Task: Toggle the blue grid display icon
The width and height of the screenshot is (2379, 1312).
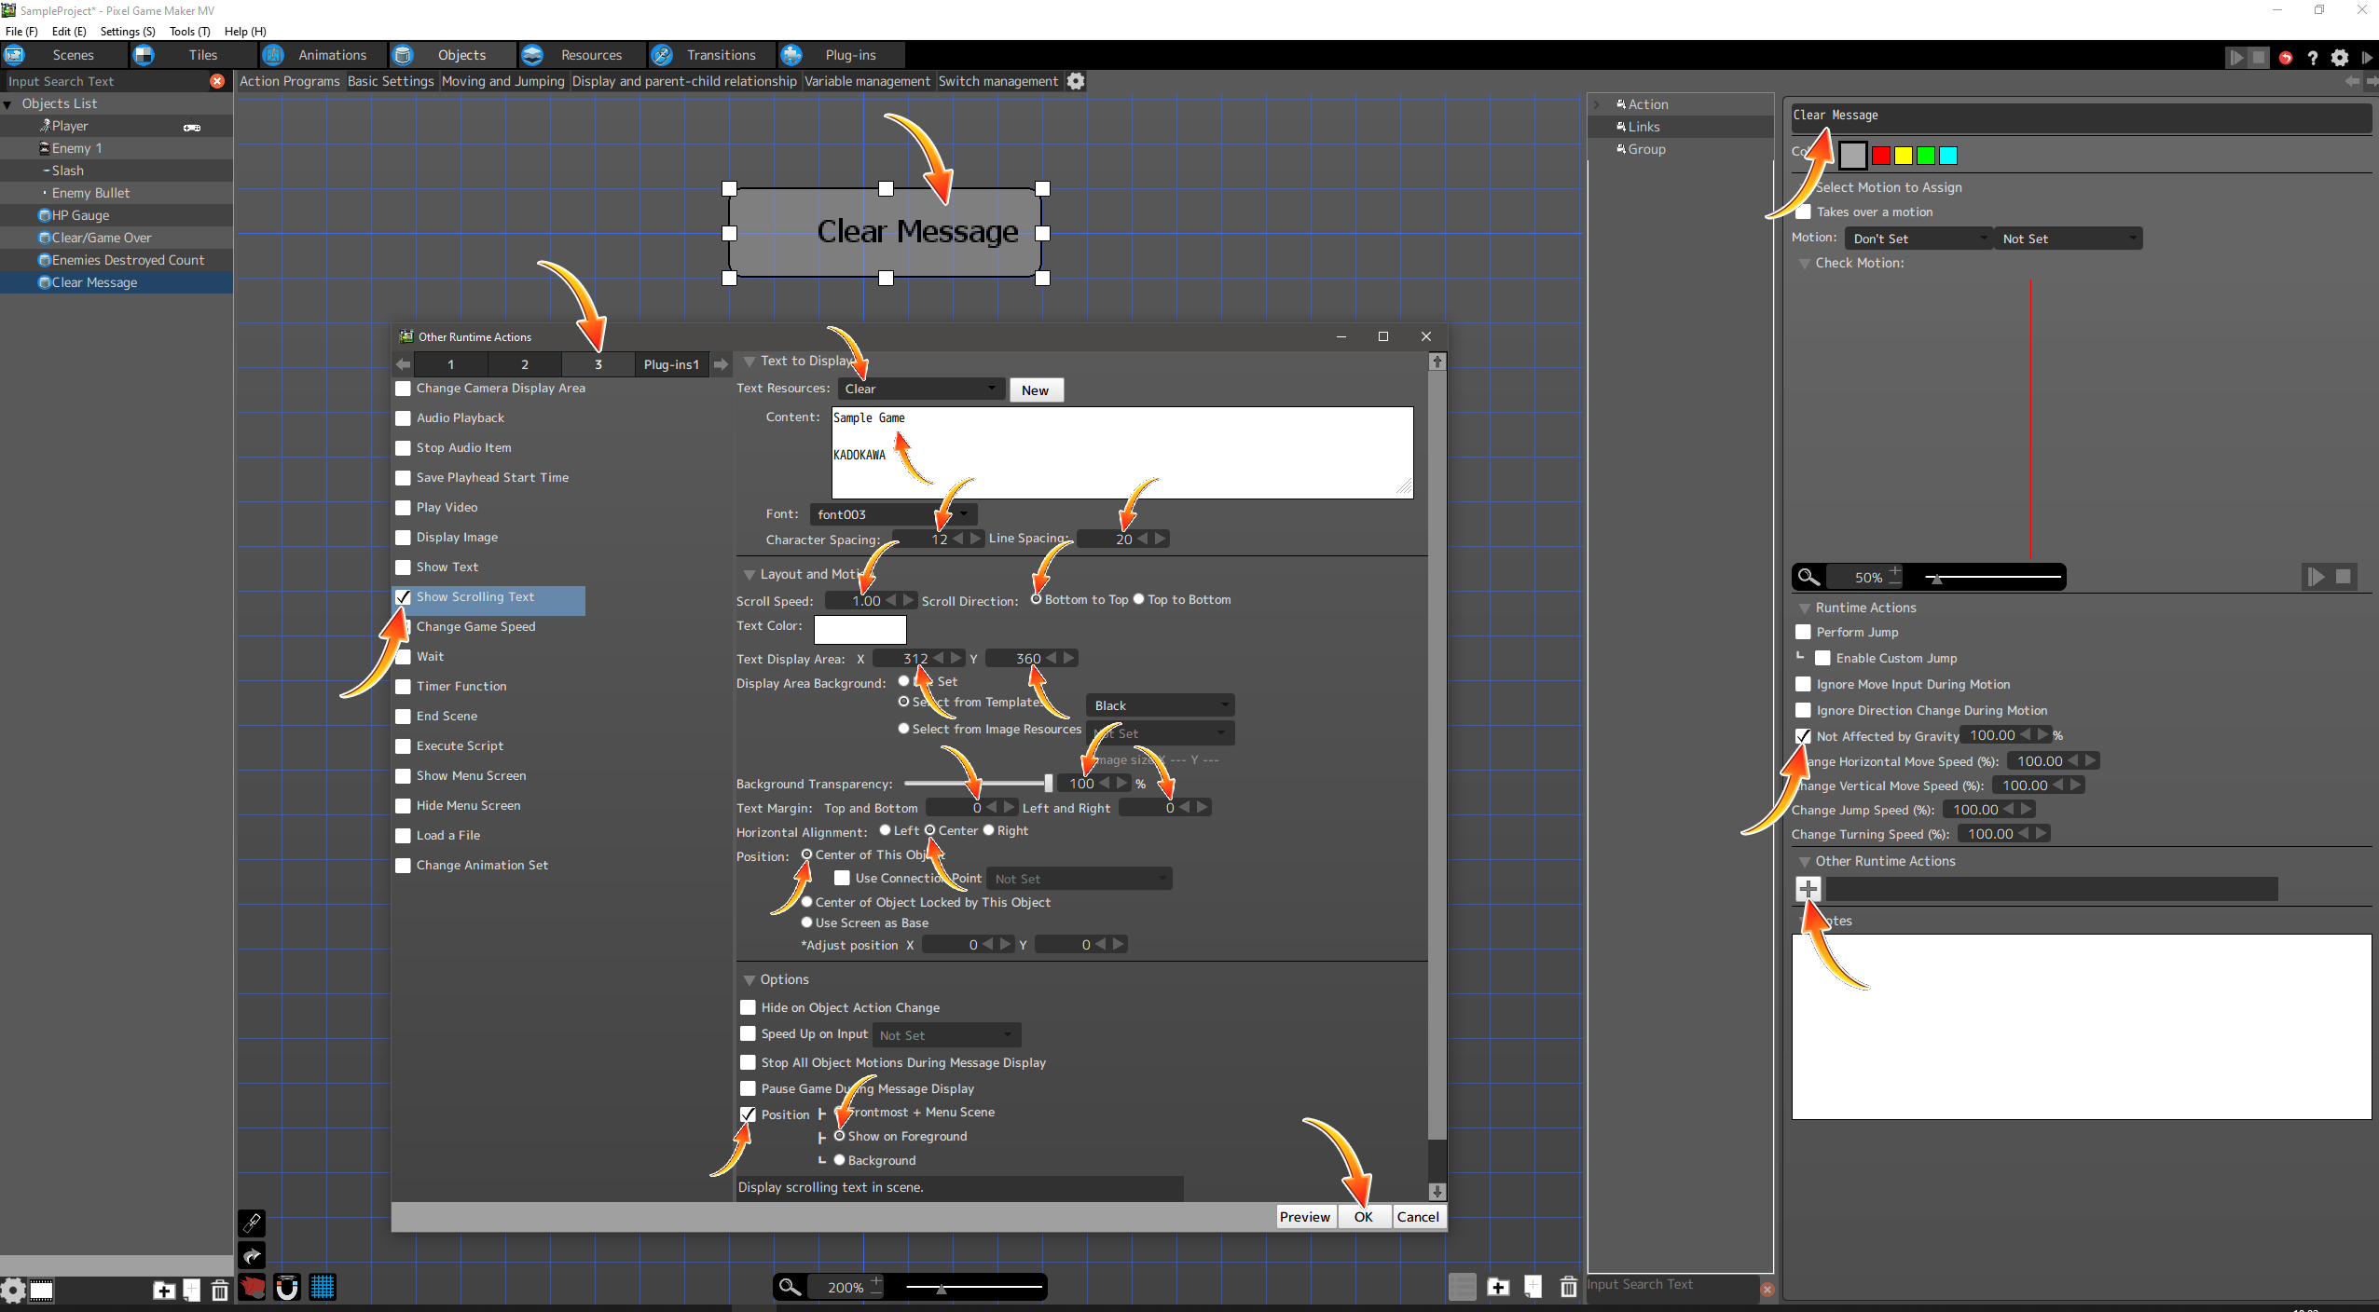Action: pyautogui.click(x=323, y=1288)
